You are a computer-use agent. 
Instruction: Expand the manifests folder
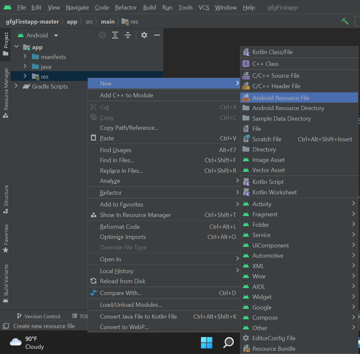click(x=25, y=56)
